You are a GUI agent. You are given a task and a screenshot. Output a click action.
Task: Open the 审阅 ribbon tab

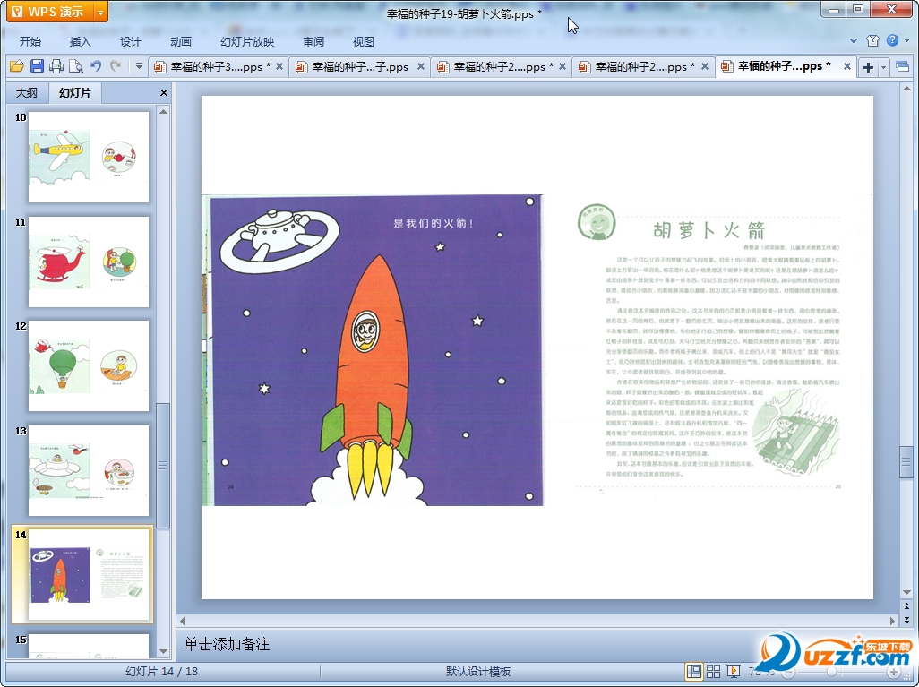click(313, 41)
